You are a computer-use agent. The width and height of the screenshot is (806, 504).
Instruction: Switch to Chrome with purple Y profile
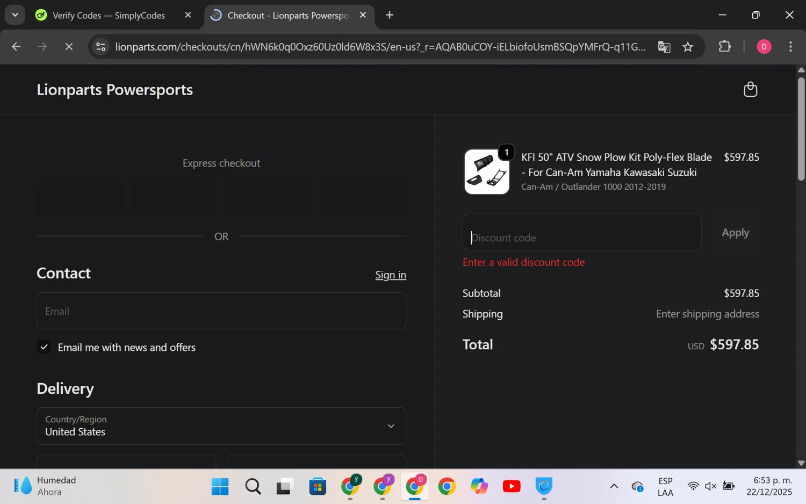(x=383, y=486)
